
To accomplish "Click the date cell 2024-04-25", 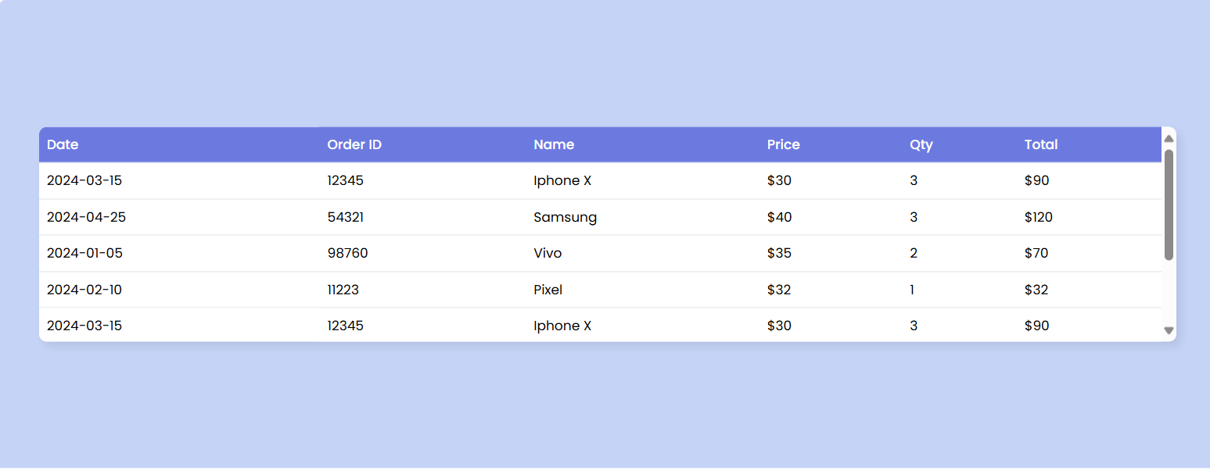I will (x=86, y=217).
